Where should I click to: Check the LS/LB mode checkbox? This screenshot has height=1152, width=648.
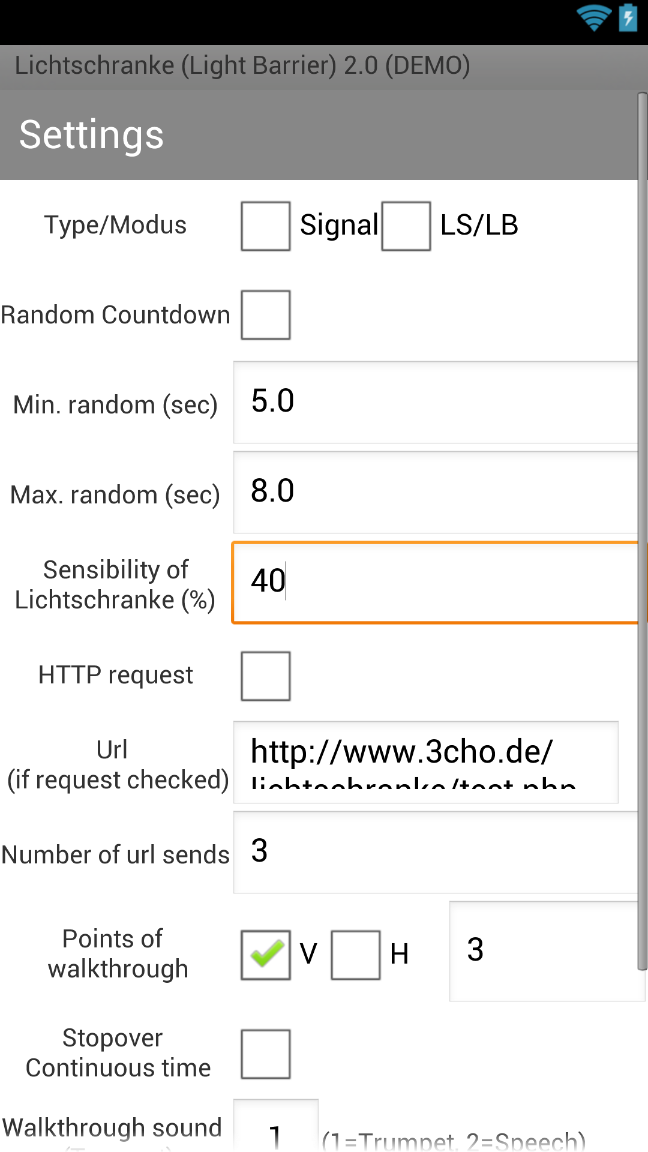tap(406, 226)
